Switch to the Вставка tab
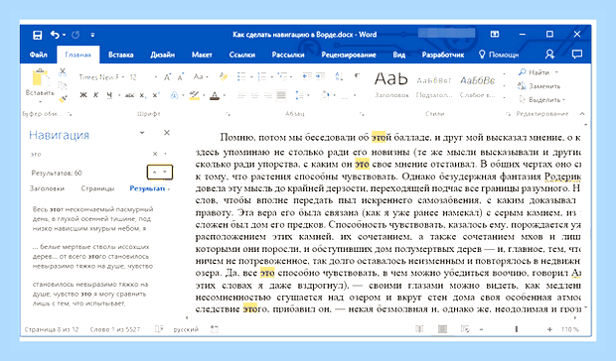This screenshot has height=361, width=616. click(x=120, y=55)
